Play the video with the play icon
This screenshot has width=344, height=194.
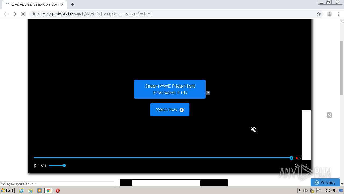(x=35, y=165)
